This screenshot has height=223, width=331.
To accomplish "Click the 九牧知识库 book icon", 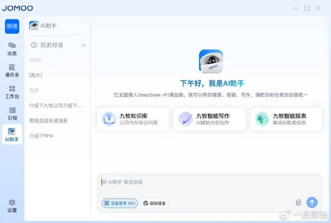I will 109,119.
